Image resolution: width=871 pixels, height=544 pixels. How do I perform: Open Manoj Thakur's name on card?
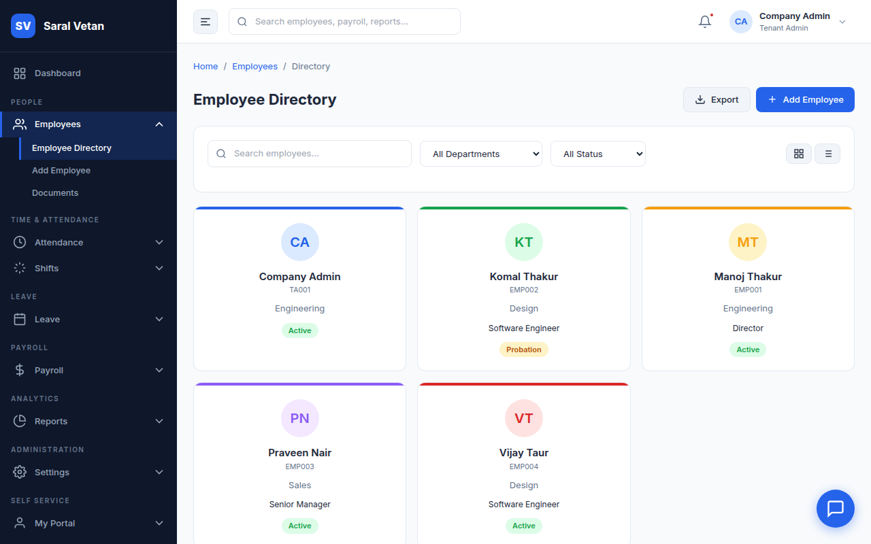pyautogui.click(x=748, y=277)
